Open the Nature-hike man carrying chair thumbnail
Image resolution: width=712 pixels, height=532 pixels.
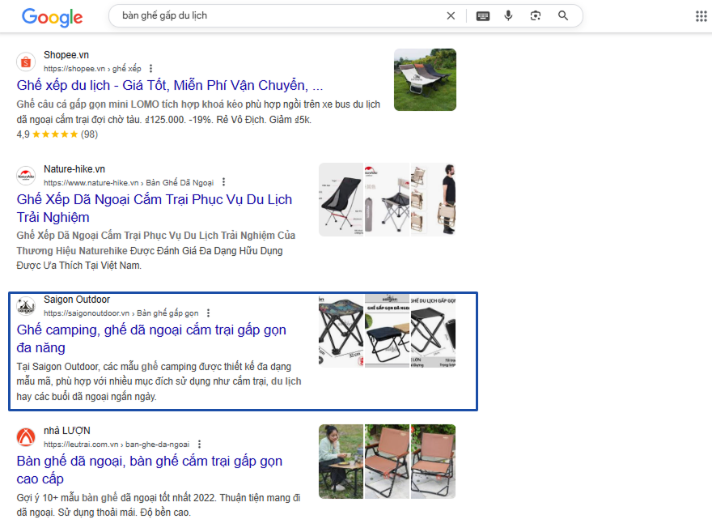click(x=433, y=200)
